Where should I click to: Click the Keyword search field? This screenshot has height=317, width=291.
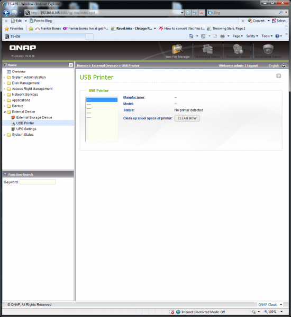tap(38, 182)
